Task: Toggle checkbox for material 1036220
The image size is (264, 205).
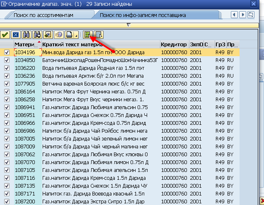Action: point(7,68)
